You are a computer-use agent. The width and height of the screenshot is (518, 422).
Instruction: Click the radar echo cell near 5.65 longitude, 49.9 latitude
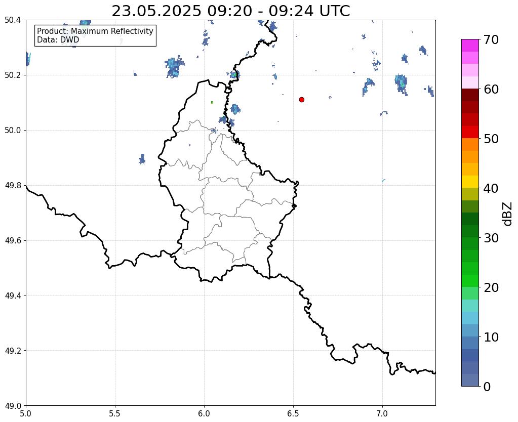click(142, 159)
